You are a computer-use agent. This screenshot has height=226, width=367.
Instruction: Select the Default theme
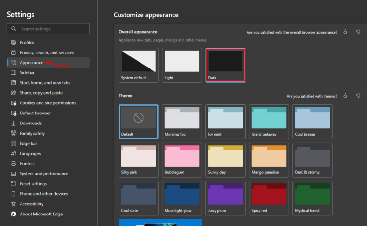[139, 122]
